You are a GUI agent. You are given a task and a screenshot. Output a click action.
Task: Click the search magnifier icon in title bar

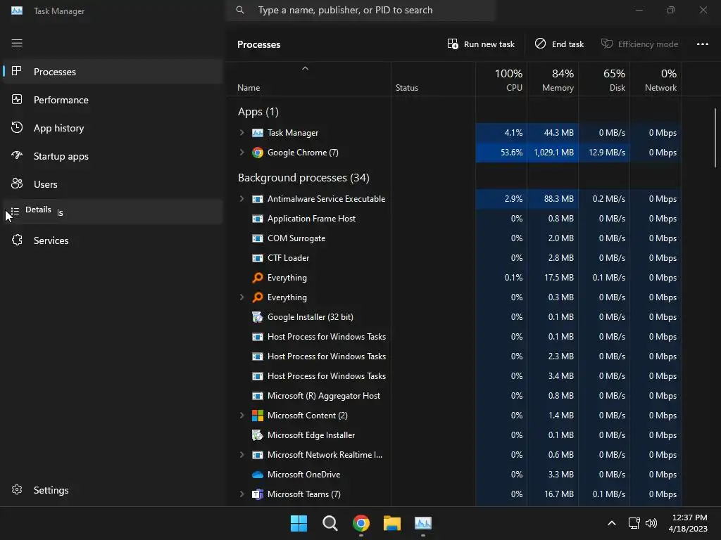(240, 10)
